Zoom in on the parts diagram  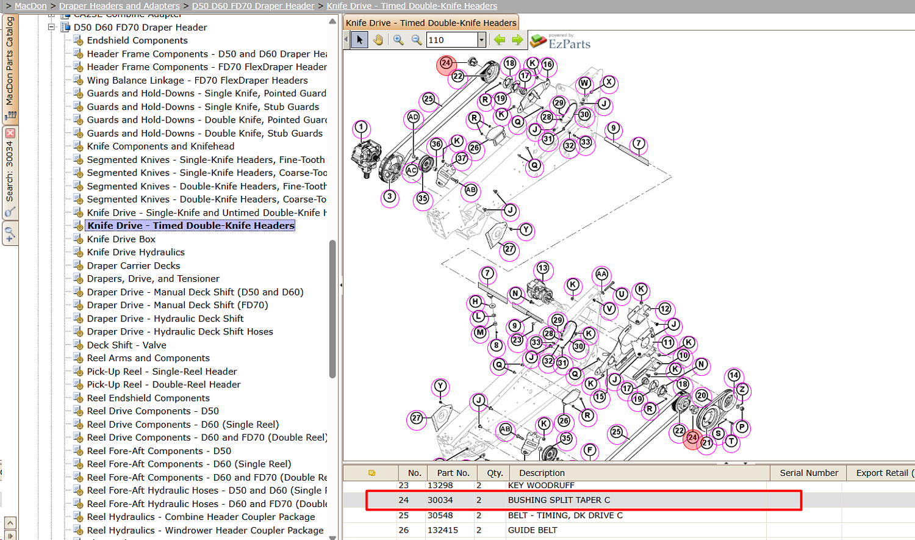(x=398, y=40)
